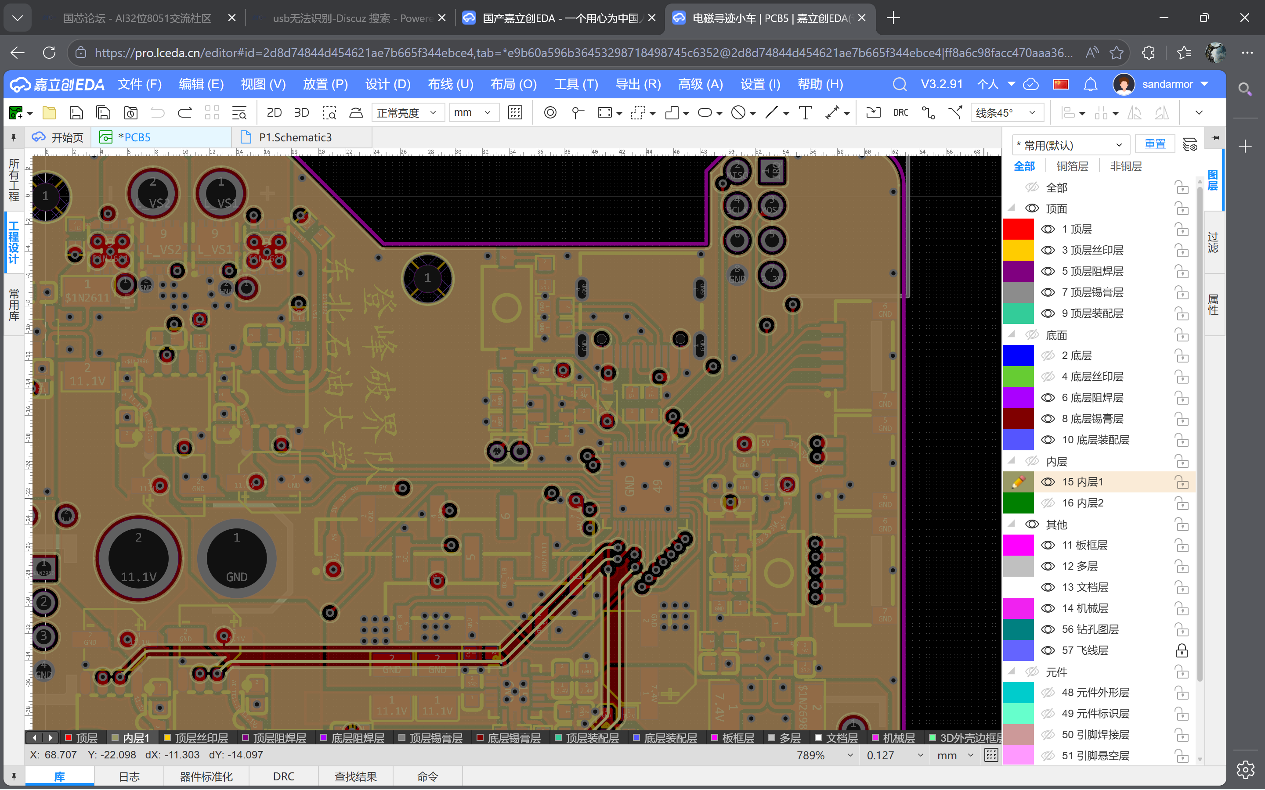Run the DRC check
This screenshot has width=1265, height=790.
click(900, 112)
